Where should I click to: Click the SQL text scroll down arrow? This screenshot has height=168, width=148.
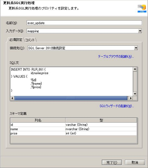[135, 94]
